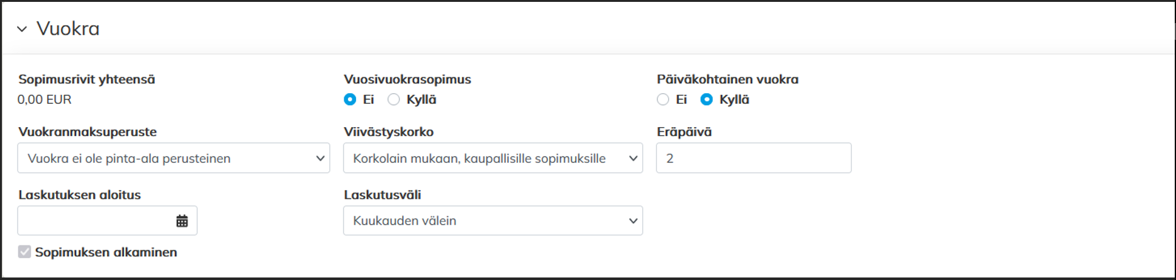1176x280 pixels.
Task: Click the "Vuokranmaksuperuste" field label
Action: 87,132
